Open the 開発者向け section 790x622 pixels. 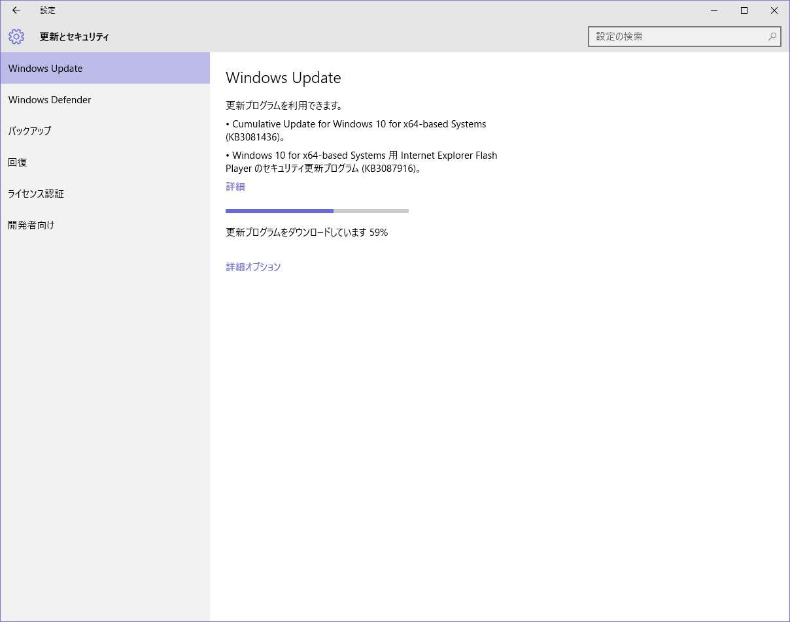tap(105, 225)
